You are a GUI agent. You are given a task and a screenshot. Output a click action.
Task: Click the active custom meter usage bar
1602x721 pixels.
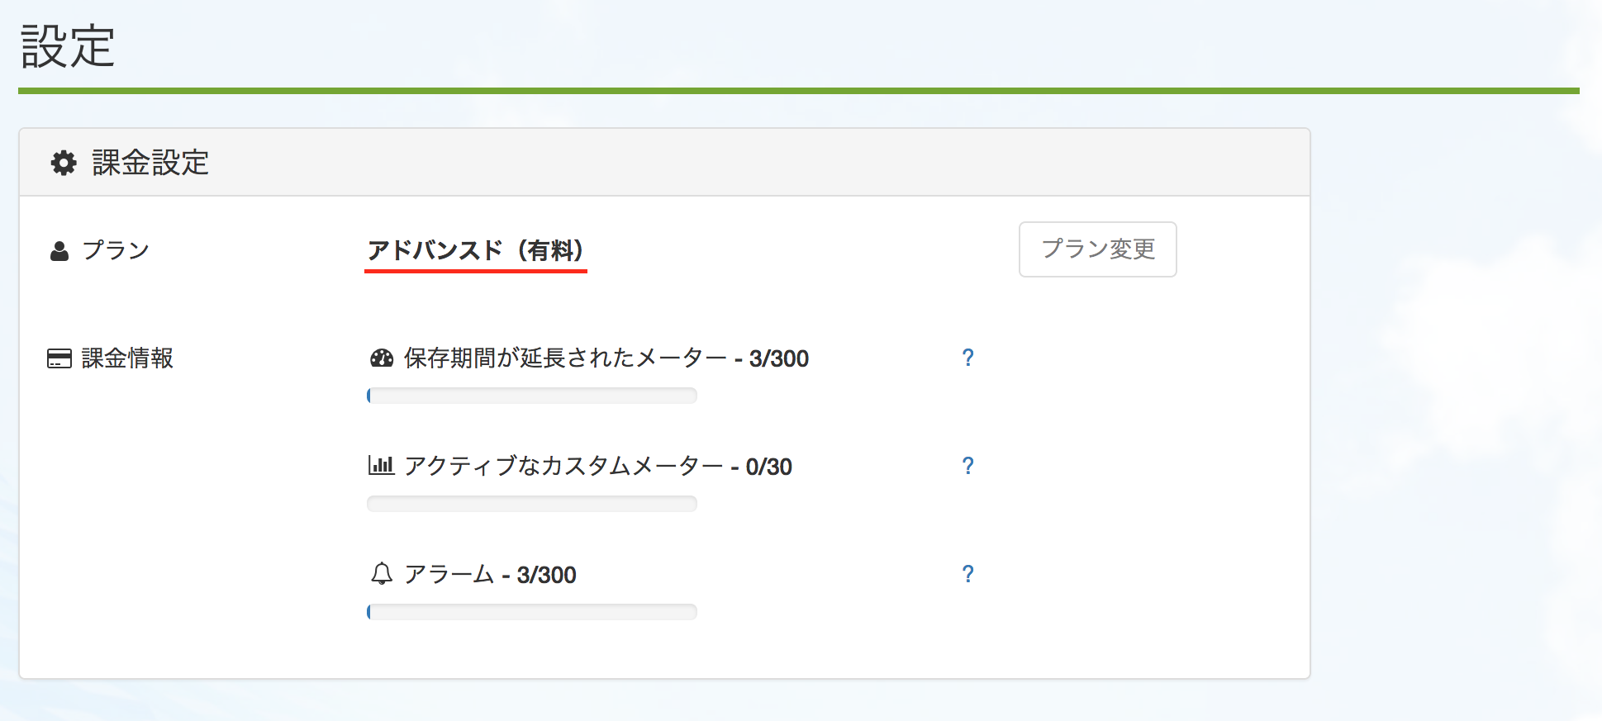click(532, 504)
